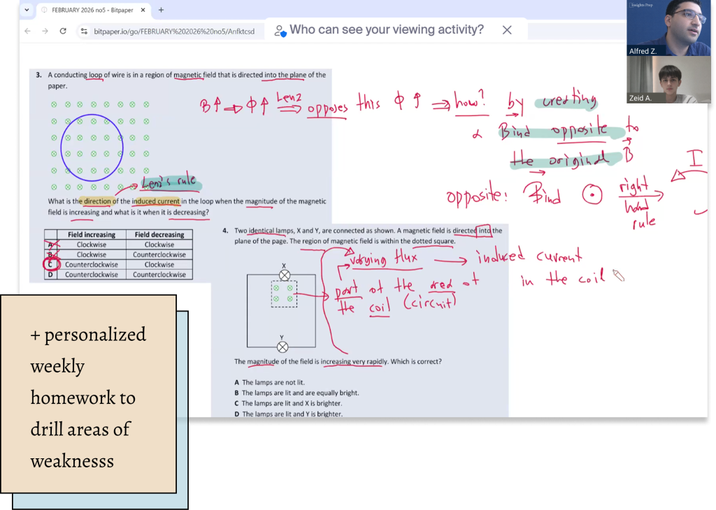716x510 pixels.
Task: Open the tab search dropdown chevron
Action: 27,10
